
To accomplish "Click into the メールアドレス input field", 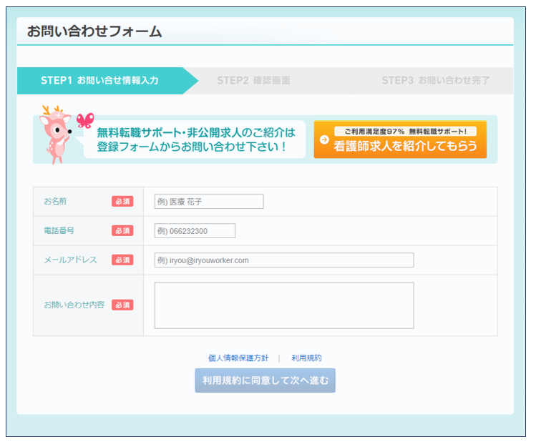I will coord(283,260).
